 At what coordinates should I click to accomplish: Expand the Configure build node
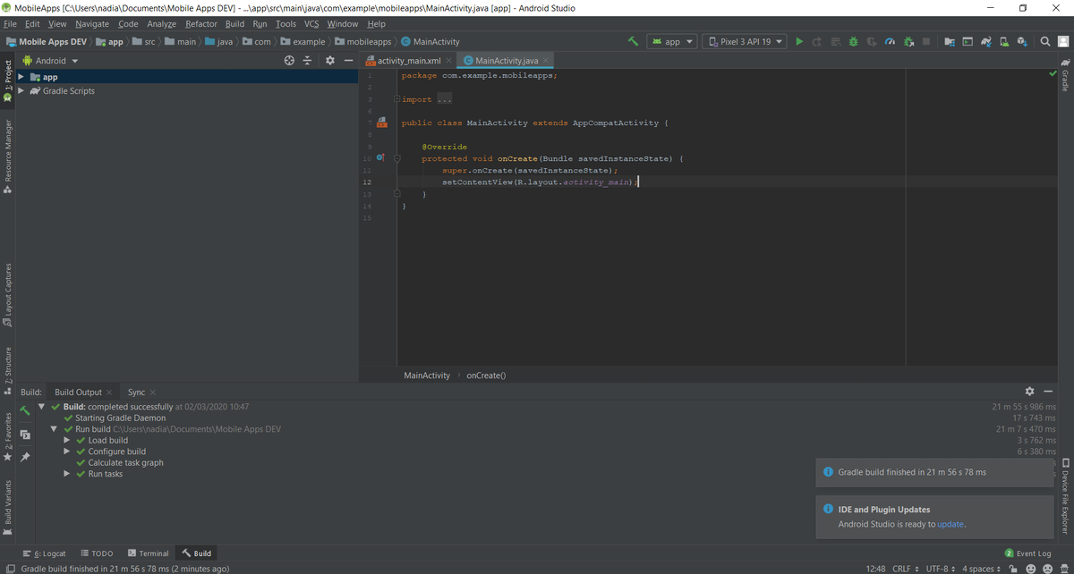(67, 452)
